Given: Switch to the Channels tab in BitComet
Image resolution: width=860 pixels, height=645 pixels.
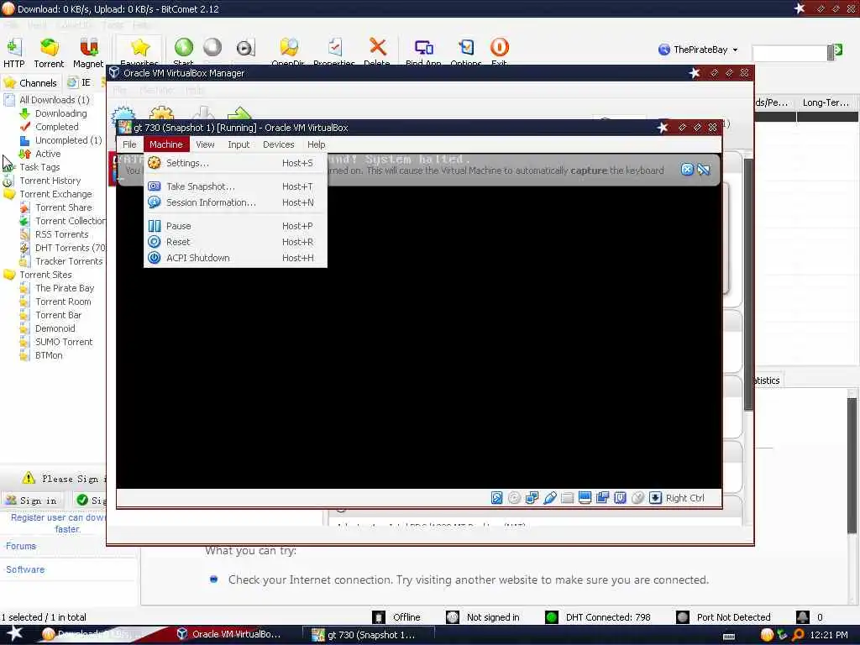Looking at the screenshot, I should [x=31, y=83].
